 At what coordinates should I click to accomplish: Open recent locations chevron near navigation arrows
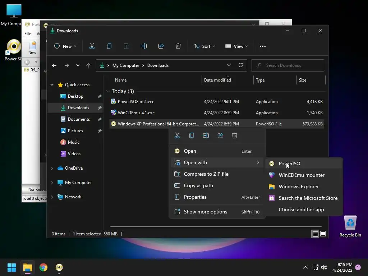pyautogui.click(x=78, y=65)
